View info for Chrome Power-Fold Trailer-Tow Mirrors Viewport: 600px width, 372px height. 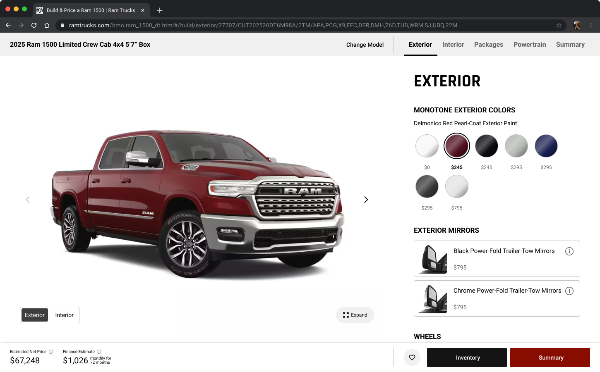pos(569,291)
